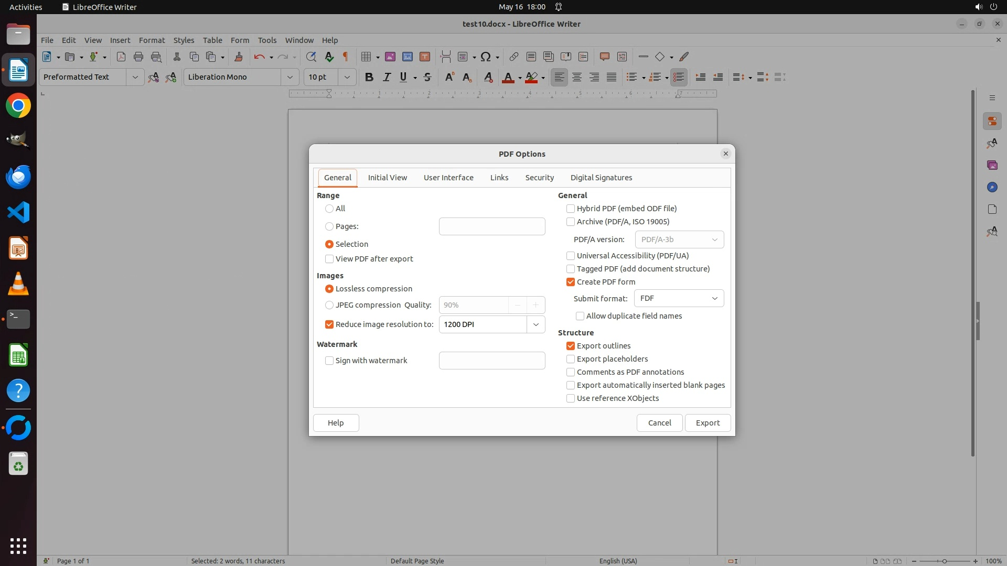
Task: Open the Submit format FDF dropdown
Action: 679,298
